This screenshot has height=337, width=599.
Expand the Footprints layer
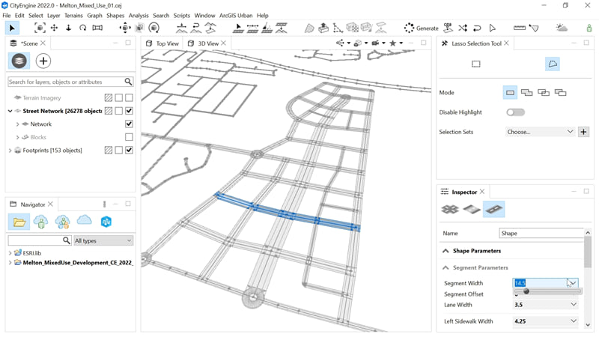pos(10,151)
